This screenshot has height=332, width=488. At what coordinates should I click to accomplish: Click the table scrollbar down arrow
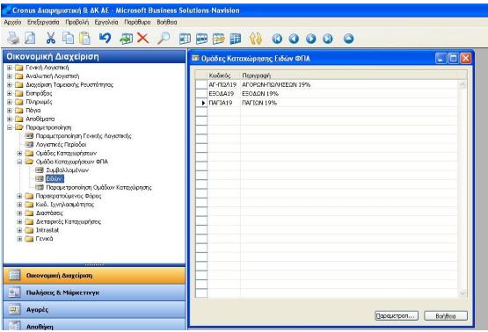click(463, 292)
